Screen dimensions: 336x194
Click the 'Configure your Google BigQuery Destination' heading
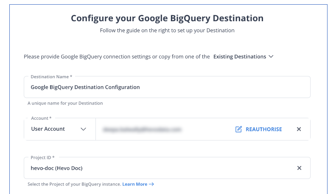pos(167,18)
